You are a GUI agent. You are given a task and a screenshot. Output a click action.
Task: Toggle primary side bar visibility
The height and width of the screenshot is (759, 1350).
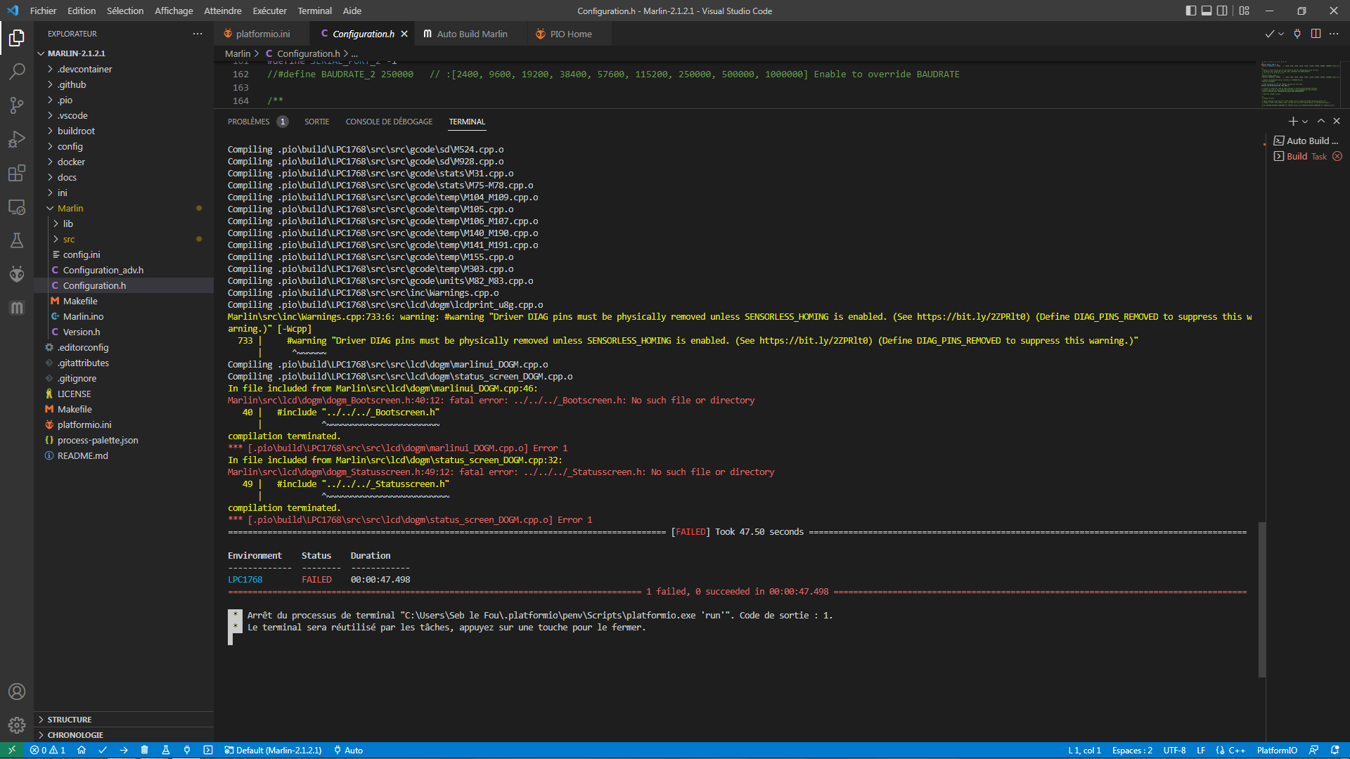click(1190, 11)
